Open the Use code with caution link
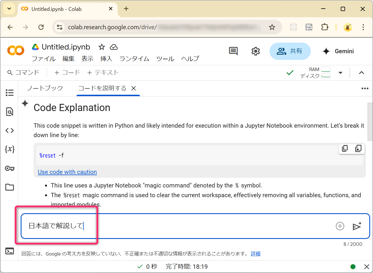 pyautogui.click(x=67, y=172)
